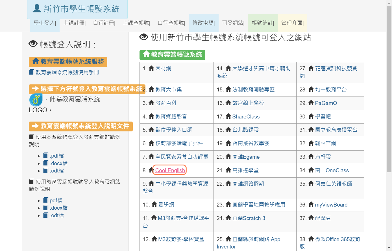Open 因材網 link
Image resolution: width=392 pixels, height=251 pixels.
163,68
